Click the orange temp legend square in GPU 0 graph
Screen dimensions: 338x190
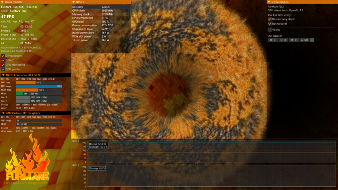pyautogui.click(x=90, y=144)
